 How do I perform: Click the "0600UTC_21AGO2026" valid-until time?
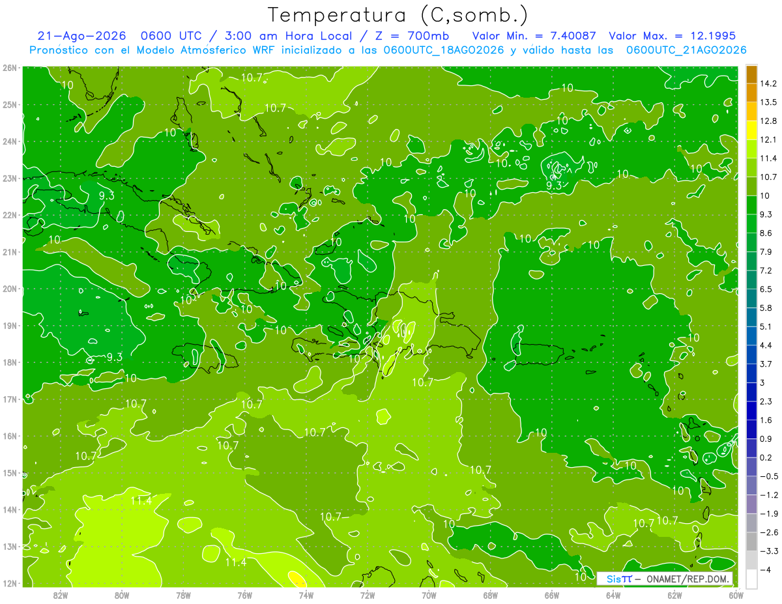[686, 50]
